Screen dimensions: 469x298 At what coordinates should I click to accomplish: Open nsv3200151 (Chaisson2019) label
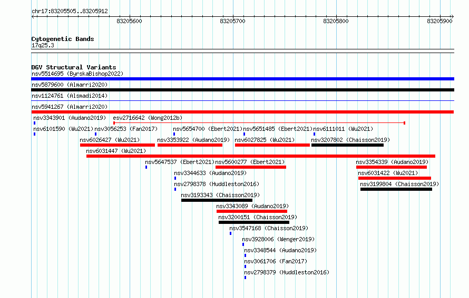pos(258,217)
